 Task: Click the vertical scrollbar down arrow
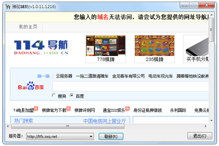(211, 121)
